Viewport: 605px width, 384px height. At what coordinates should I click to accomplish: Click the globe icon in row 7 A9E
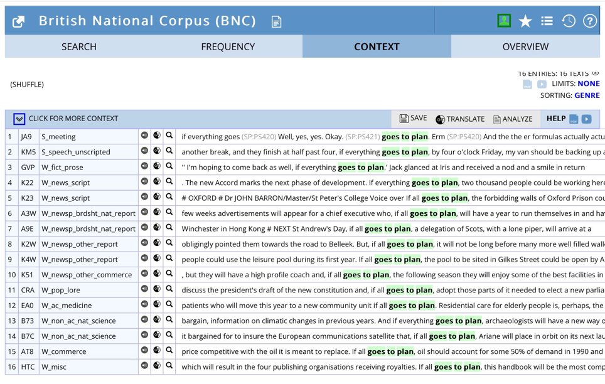[157, 227]
